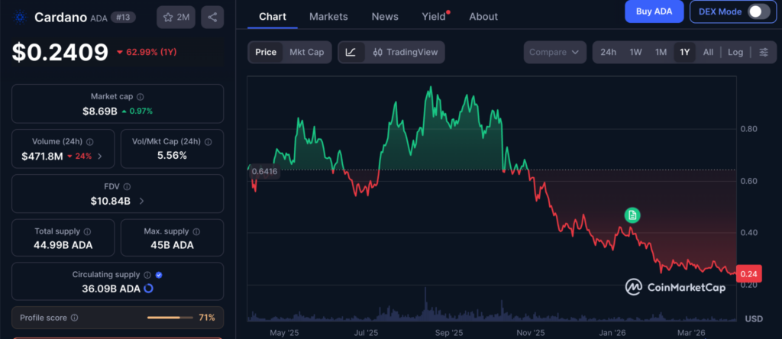Viewport: 782px width, 339px height.
Task: Select the 1M time range
Action: (661, 52)
